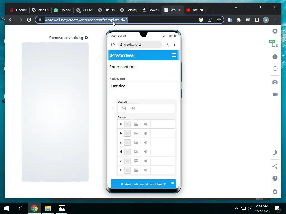
Task: Open the Chrome three-dot menu
Action: (275, 20)
